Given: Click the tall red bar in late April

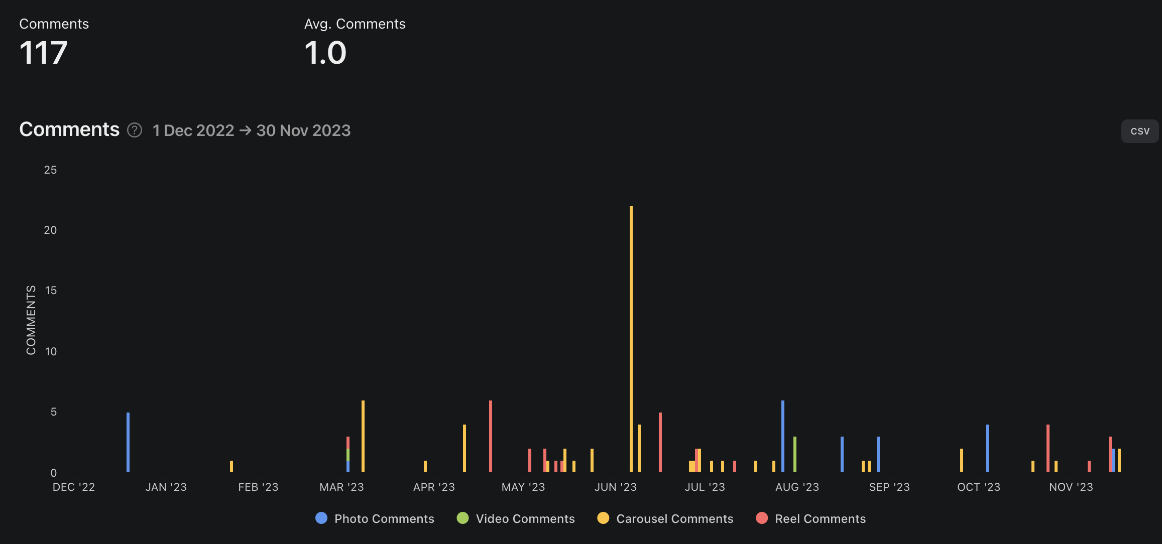Looking at the screenshot, I should pyautogui.click(x=491, y=436).
